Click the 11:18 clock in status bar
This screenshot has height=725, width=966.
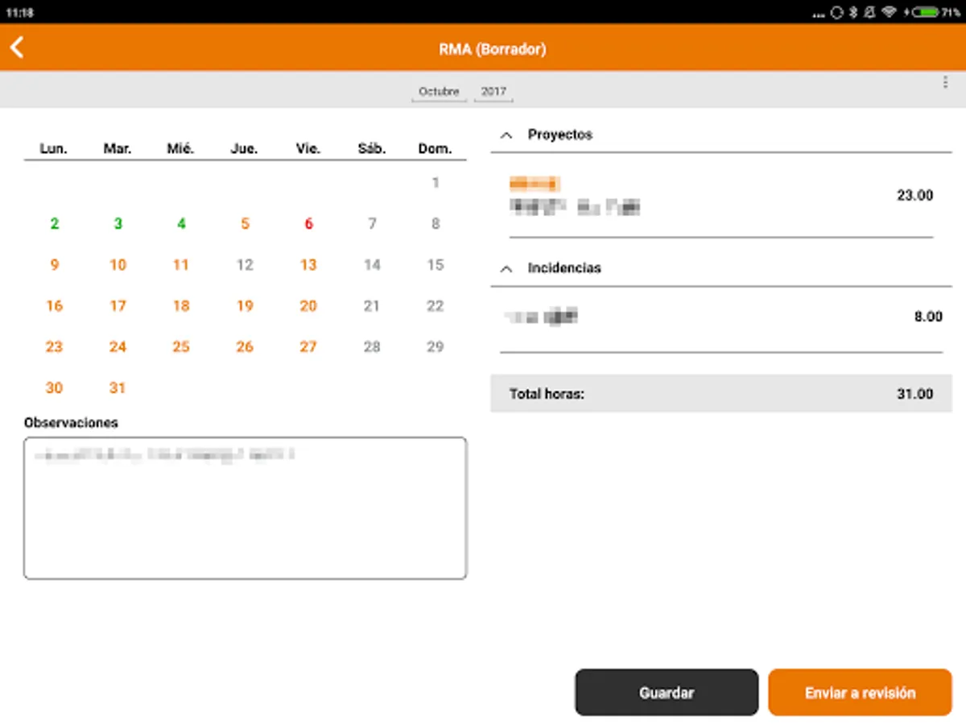point(19,13)
